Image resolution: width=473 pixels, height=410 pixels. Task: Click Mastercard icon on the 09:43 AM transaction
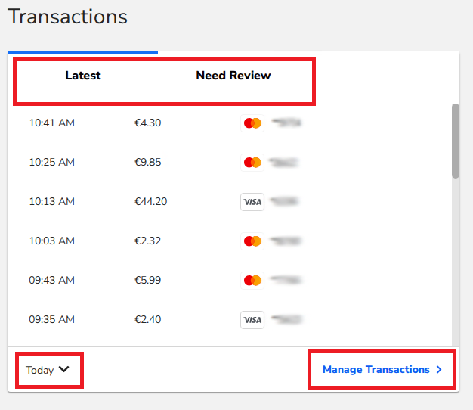click(x=252, y=281)
